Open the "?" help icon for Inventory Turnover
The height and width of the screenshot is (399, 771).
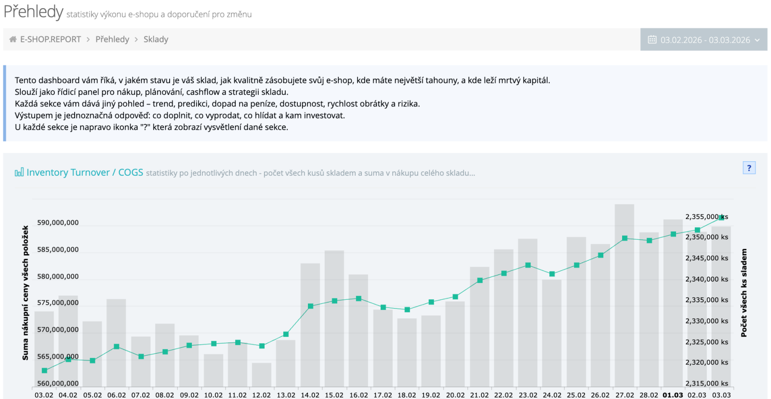coord(749,168)
